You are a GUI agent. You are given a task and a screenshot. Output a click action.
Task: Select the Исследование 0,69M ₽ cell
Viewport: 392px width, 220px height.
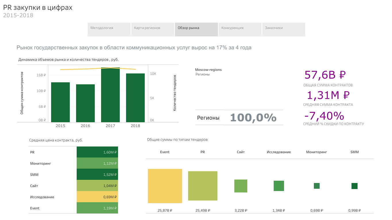(97, 197)
